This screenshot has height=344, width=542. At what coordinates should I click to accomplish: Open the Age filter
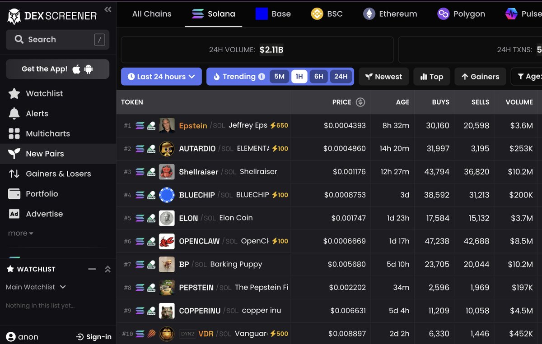coord(527,77)
